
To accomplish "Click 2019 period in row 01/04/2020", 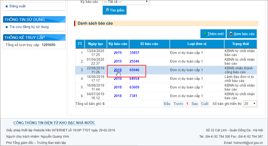I will pyautogui.click(x=118, y=61).
